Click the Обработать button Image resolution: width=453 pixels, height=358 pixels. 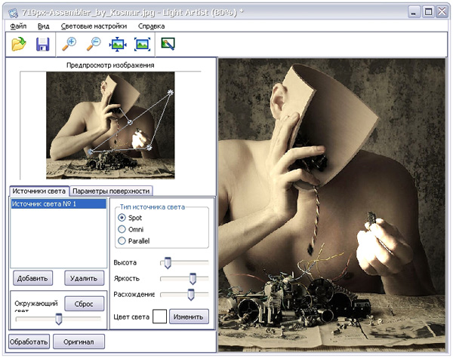(x=30, y=341)
